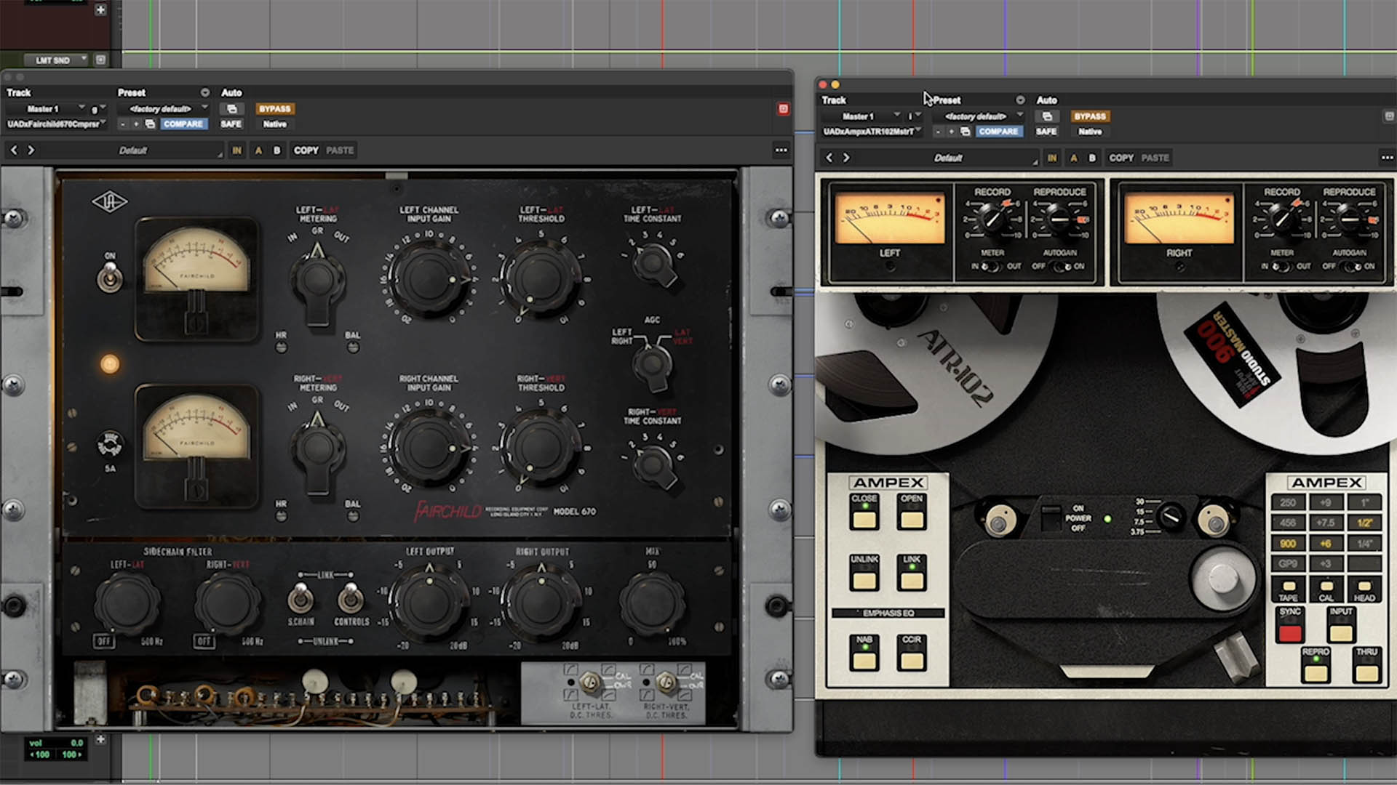Image resolution: width=1397 pixels, height=785 pixels.
Task: Click settings copy icon beside COMPARE in Fairchild
Action: (x=150, y=124)
